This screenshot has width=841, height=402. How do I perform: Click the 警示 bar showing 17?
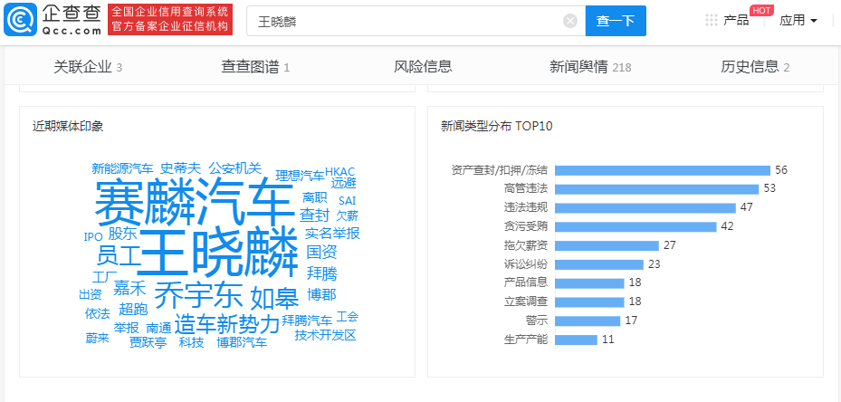588,321
